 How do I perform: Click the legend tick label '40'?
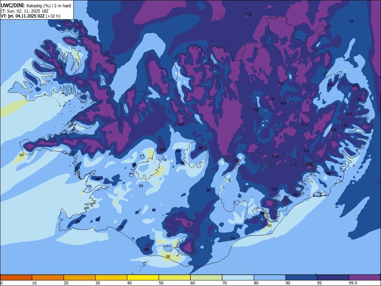click(x=129, y=283)
